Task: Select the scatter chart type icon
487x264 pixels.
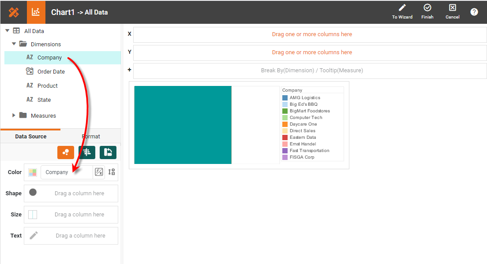Action: (x=65, y=152)
